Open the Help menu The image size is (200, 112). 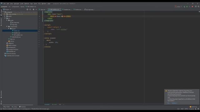tap(49, 4)
